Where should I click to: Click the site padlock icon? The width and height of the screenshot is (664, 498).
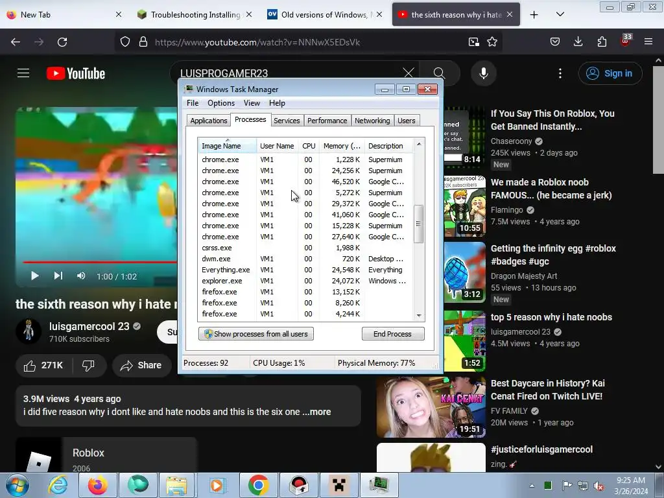point(143,42)
